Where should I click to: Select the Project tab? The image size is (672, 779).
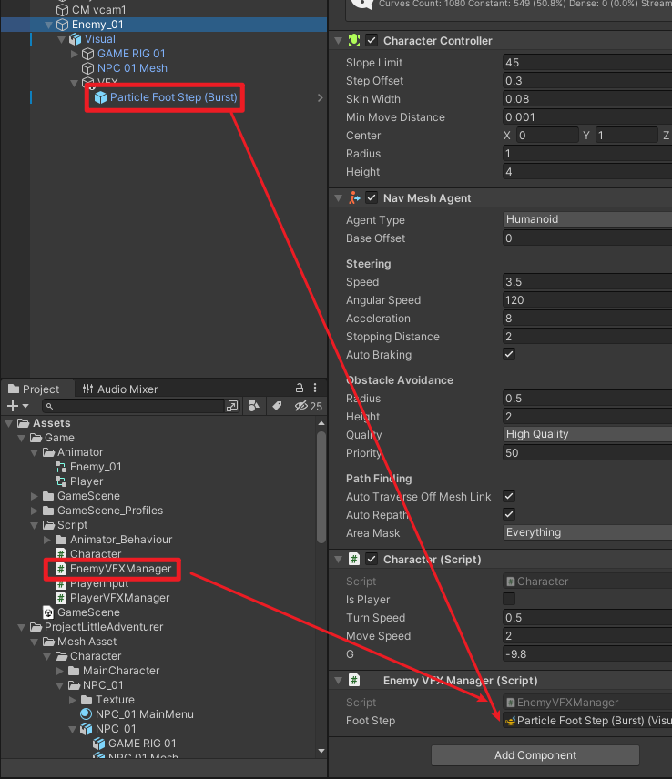tap(35, 389)
